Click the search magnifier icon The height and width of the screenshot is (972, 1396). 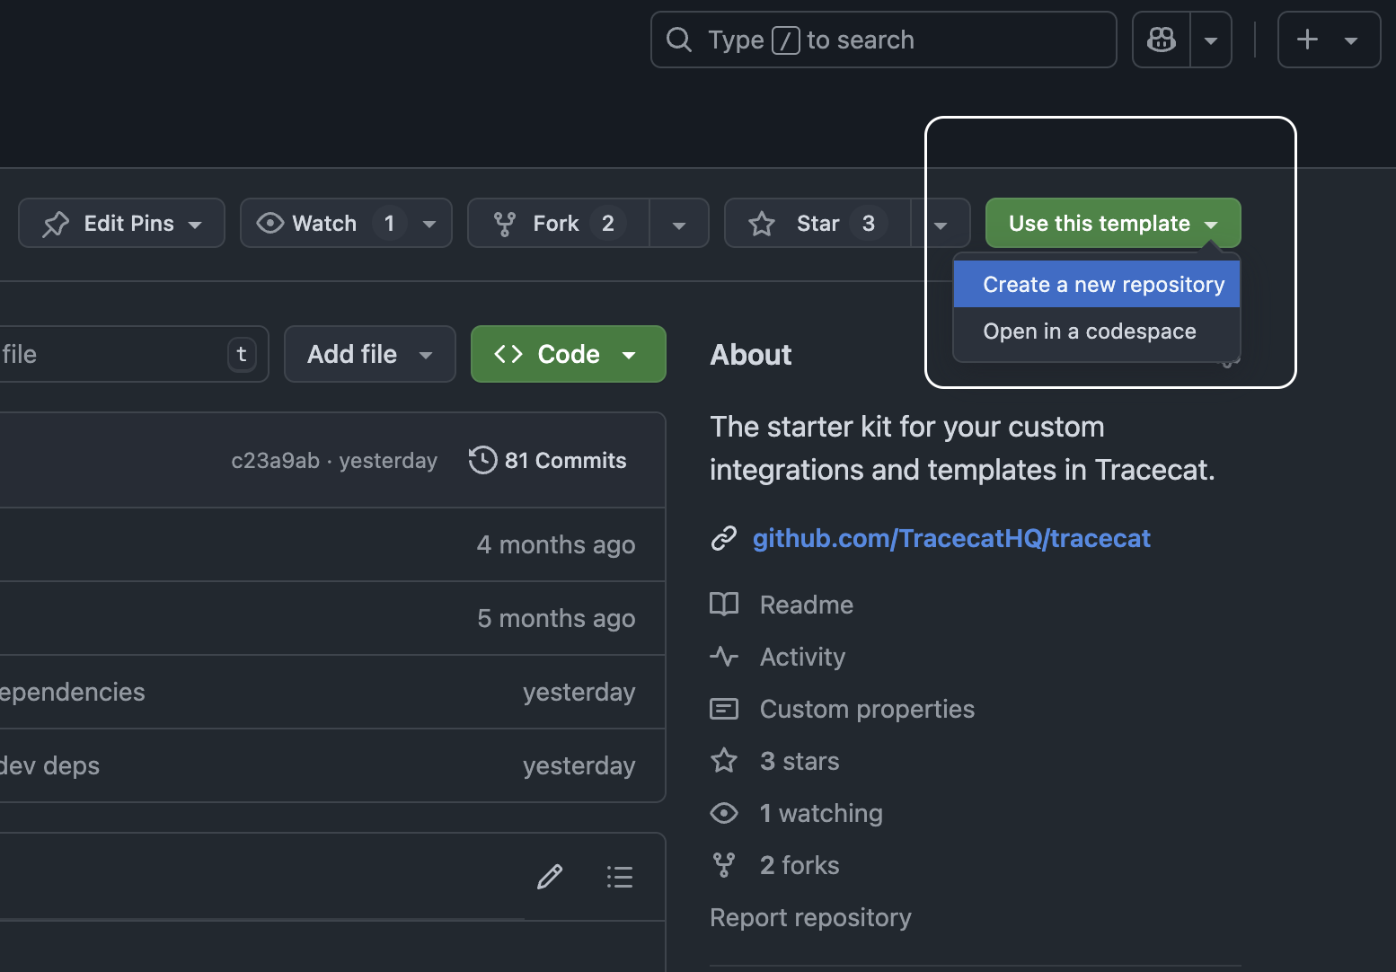click(x=679, y=40)
